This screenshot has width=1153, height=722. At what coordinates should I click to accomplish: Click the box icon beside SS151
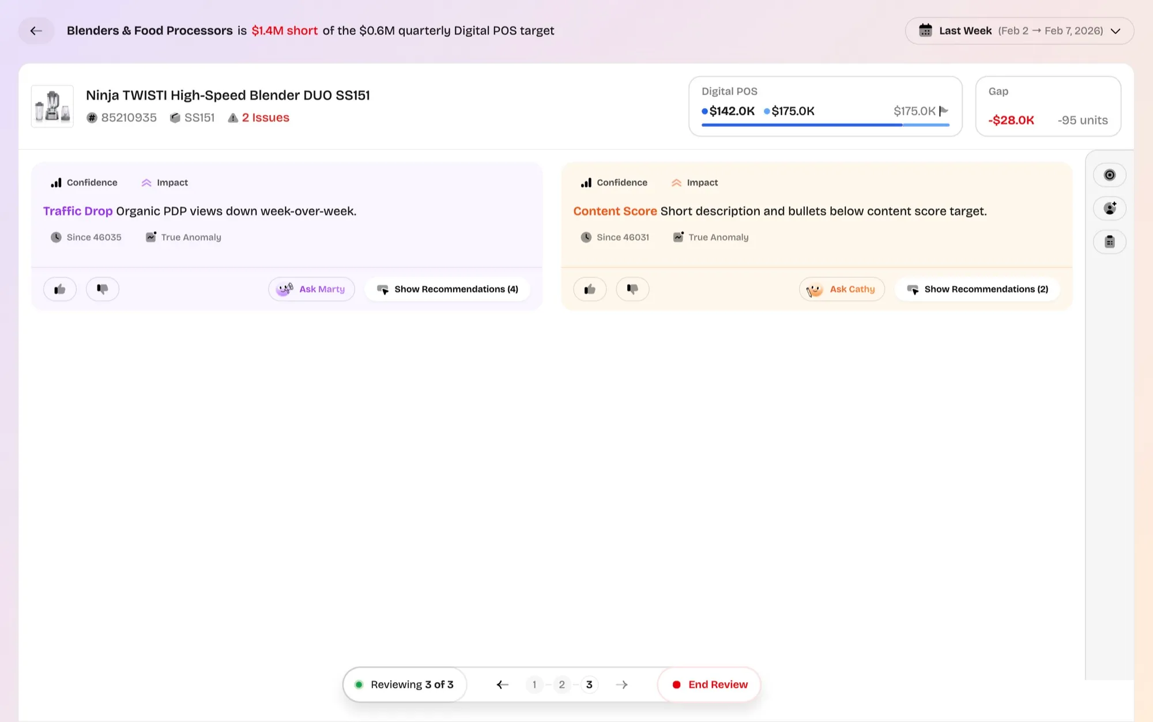(175, 118)
